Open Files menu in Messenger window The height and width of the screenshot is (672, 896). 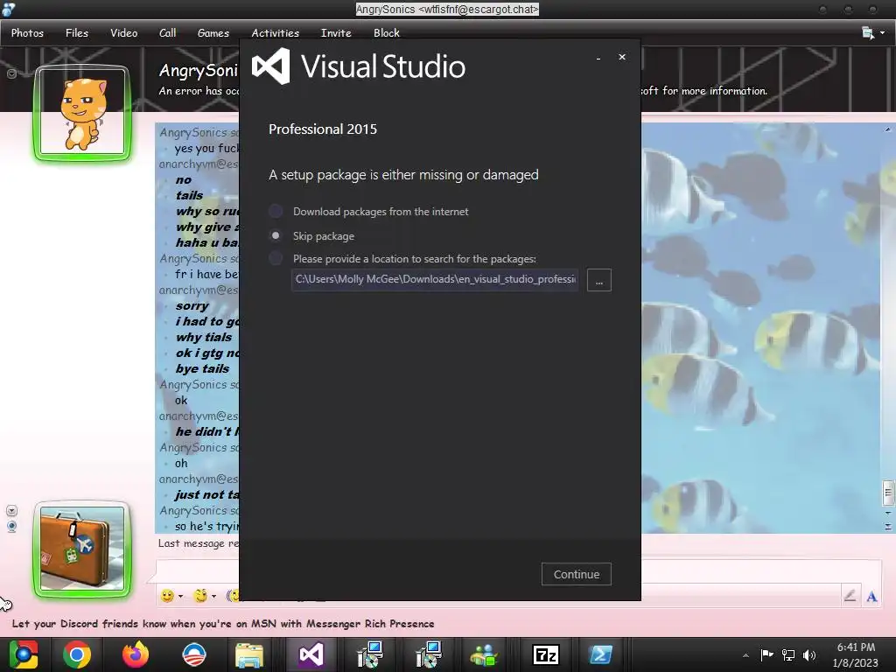click(77, 33)
